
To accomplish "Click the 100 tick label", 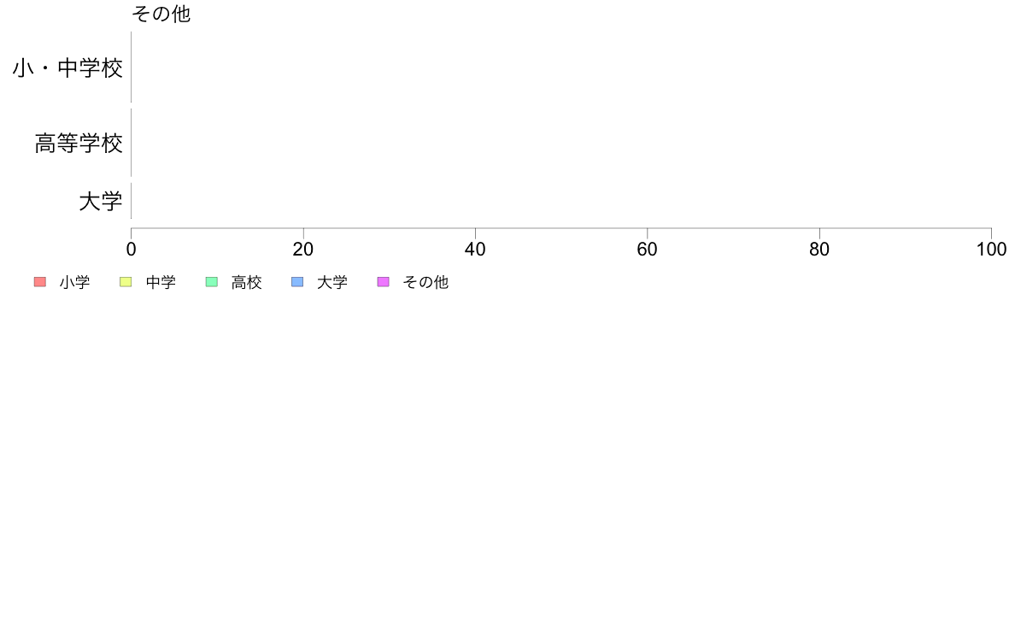I will (992, 250).
